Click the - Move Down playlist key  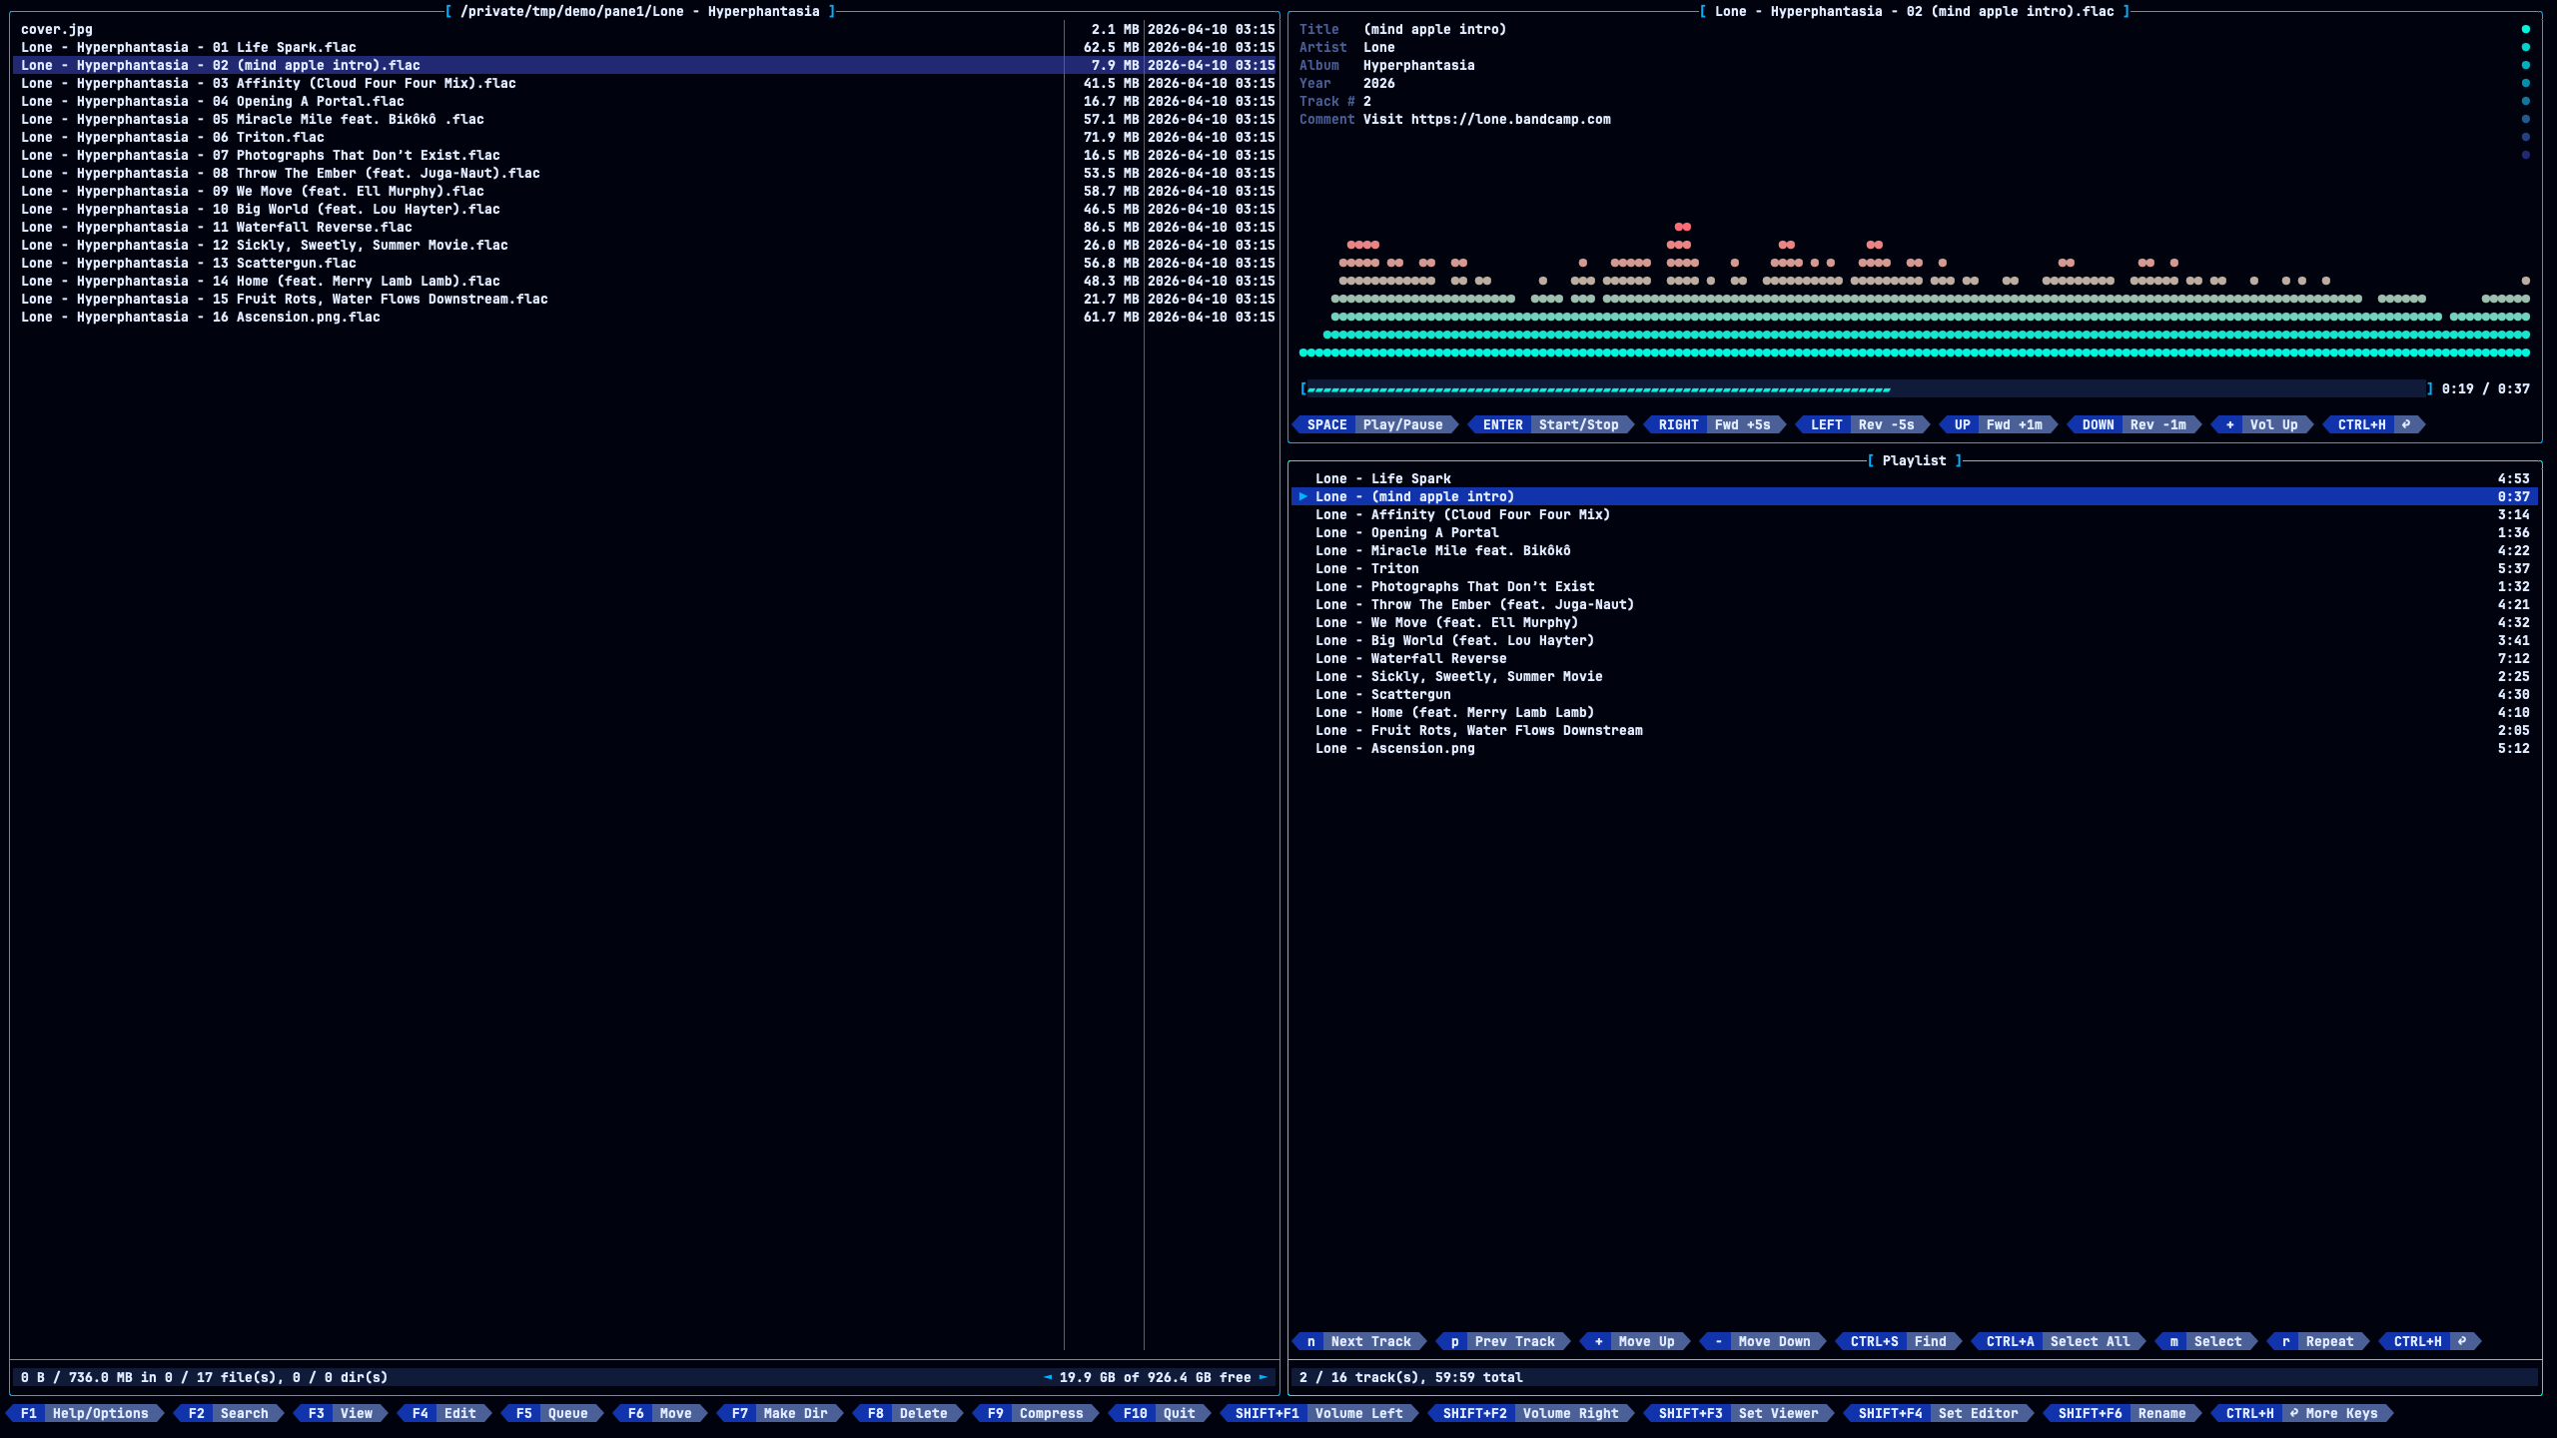tap(1763, 1341)
